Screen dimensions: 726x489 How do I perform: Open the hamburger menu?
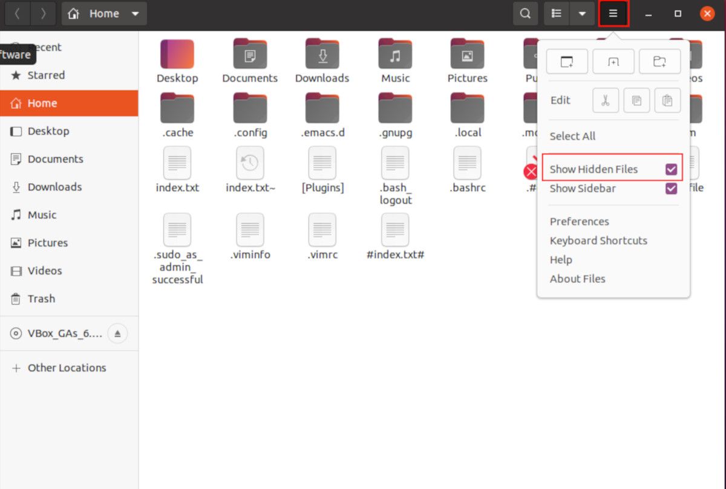(613, 13)
